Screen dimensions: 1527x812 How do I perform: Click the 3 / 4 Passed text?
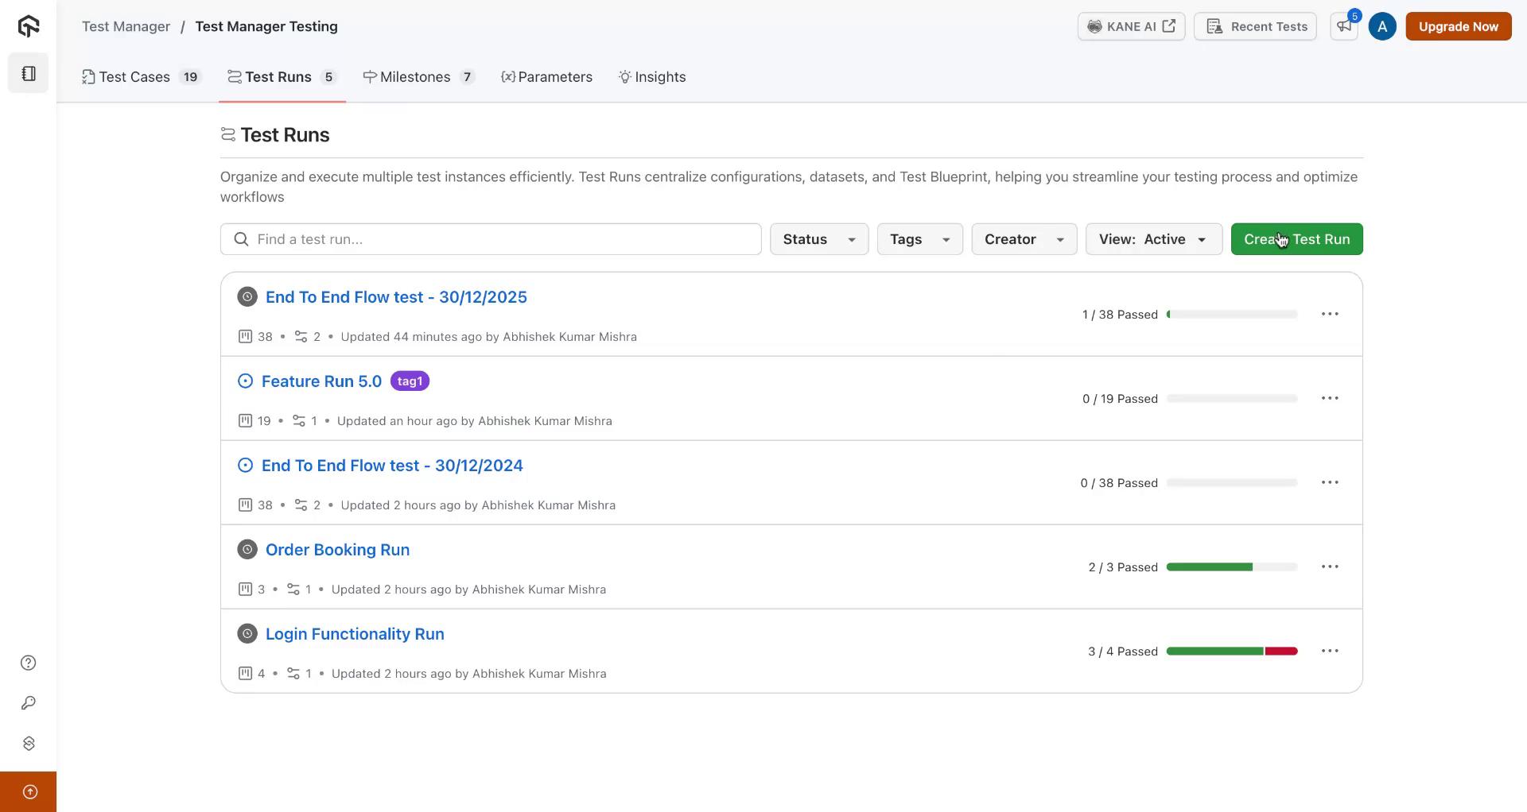tap(1123, 652)
